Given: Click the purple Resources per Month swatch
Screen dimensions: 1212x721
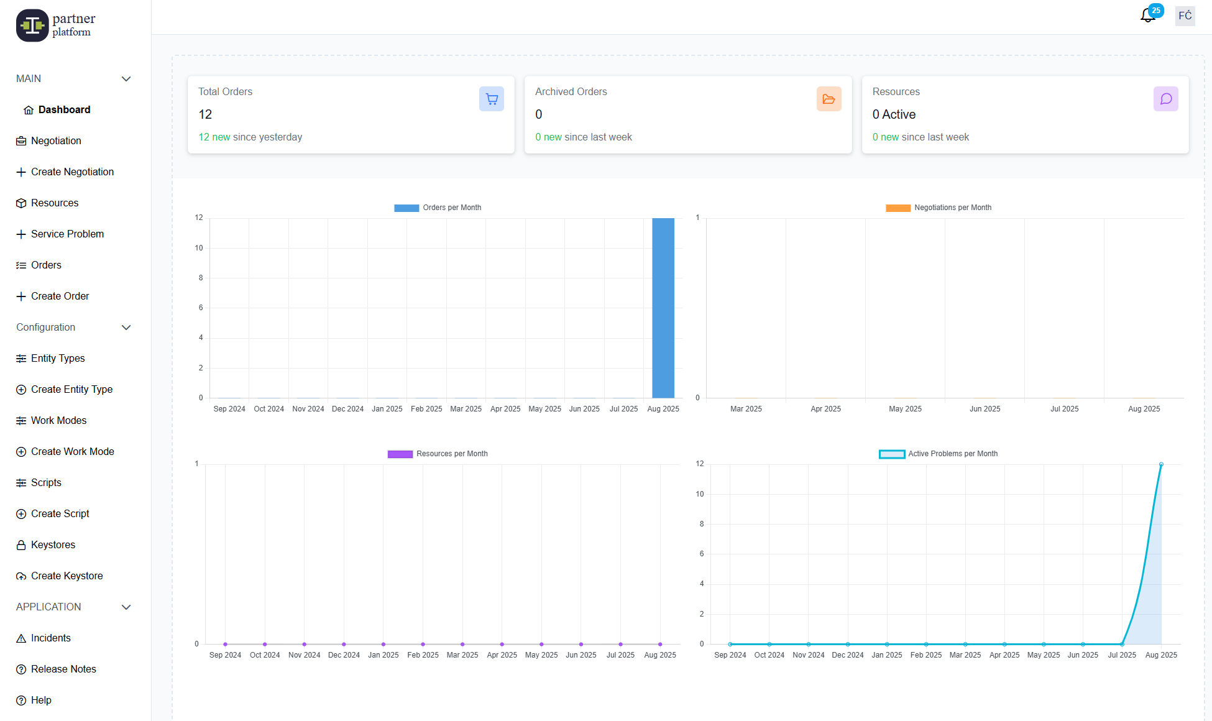Looking at the screenshot, I should pyautogui.click(x=400, y=454).
